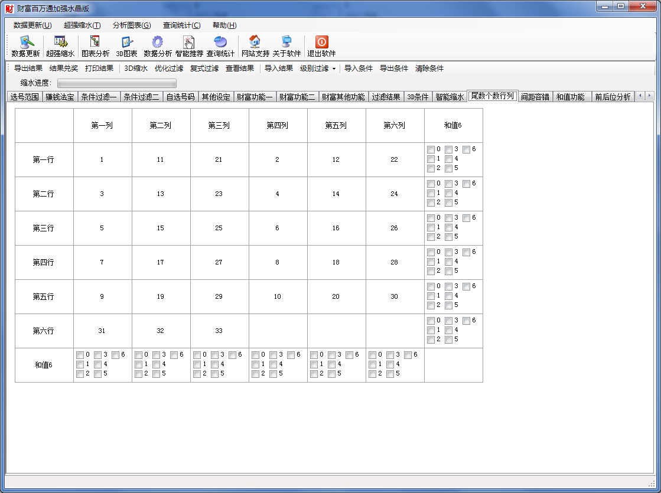The image size is (661, 493).
Task: Open the 数据分析 gear icon
Action: [157, 42]
